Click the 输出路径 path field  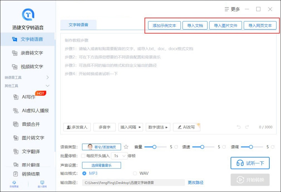pyautogui.click(x=133, y=183)
